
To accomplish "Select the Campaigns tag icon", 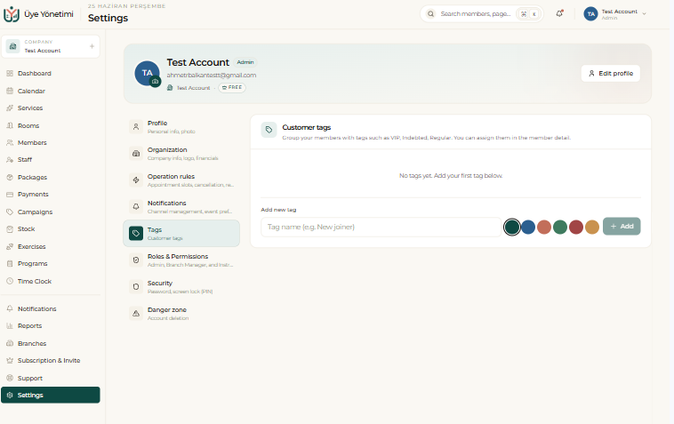I will click(10, 212).
